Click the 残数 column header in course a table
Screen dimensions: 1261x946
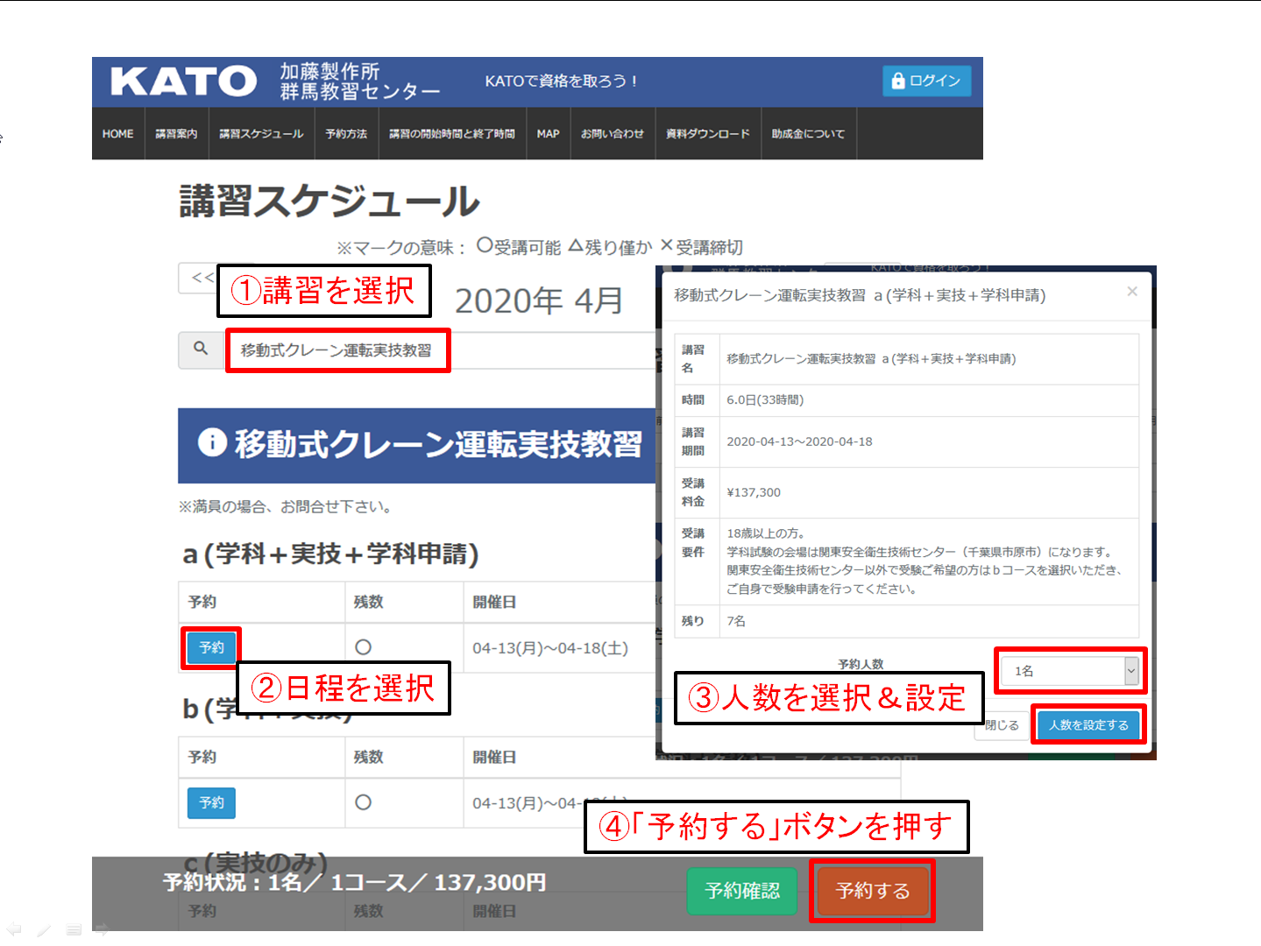click(x=368, y=602)
